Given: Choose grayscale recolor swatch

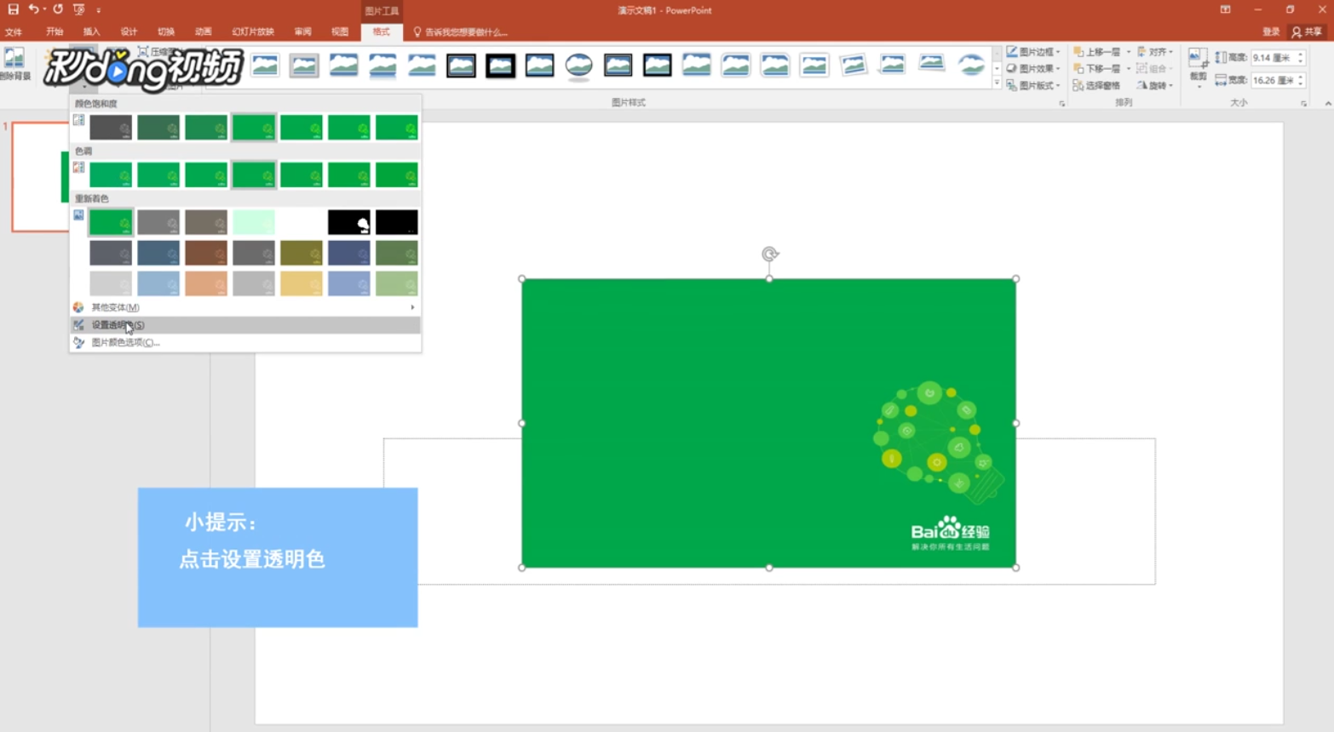Looking at the screenshot, I should 158,222.
